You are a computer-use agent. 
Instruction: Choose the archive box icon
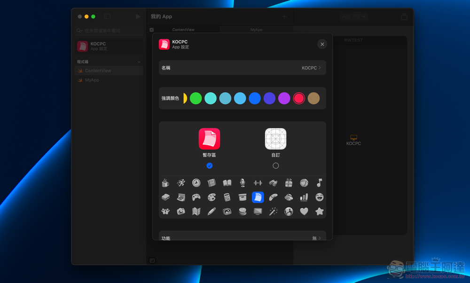point(243,197)
